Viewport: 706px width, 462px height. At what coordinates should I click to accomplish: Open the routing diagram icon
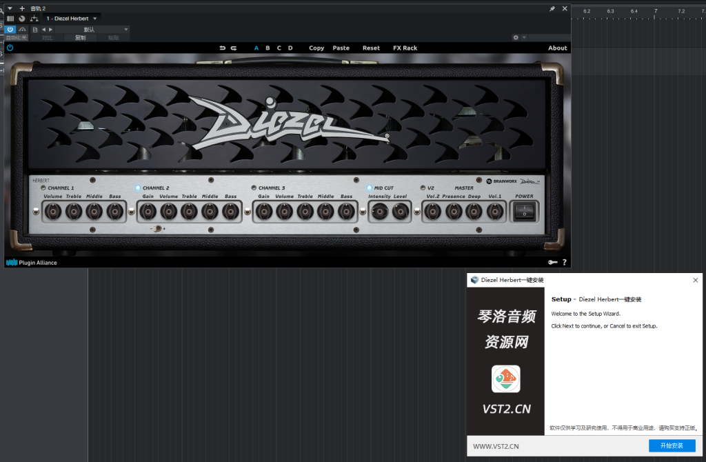(x=34, y=18)
